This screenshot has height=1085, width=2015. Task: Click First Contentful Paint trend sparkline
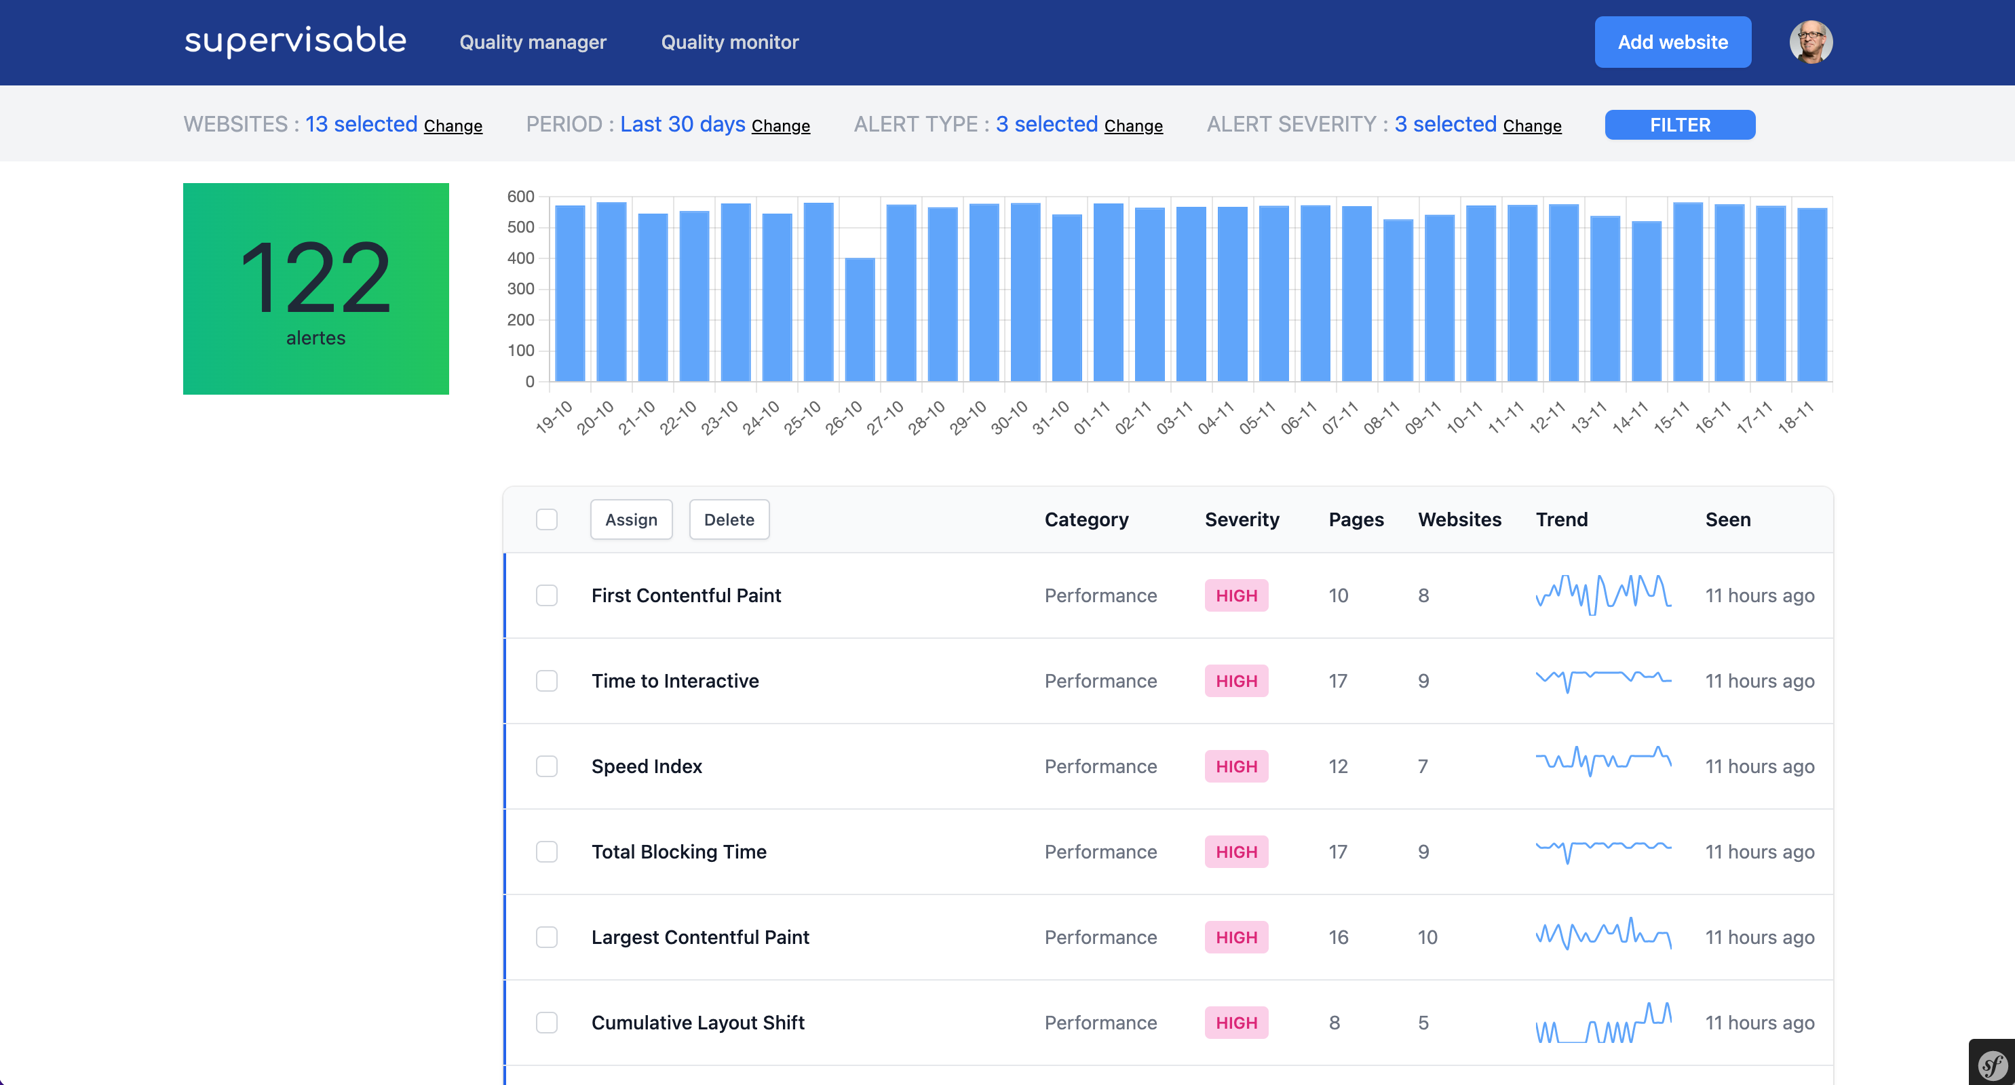point(1603,595)
